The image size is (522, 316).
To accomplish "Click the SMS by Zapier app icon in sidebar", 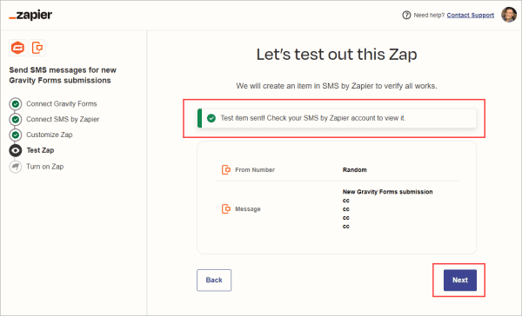I will coord(37,48).
